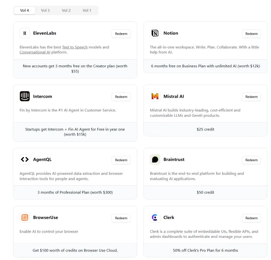Redeem the ElevenLabs offer
This screenshot has height=260, width=271.
[121, 34]
